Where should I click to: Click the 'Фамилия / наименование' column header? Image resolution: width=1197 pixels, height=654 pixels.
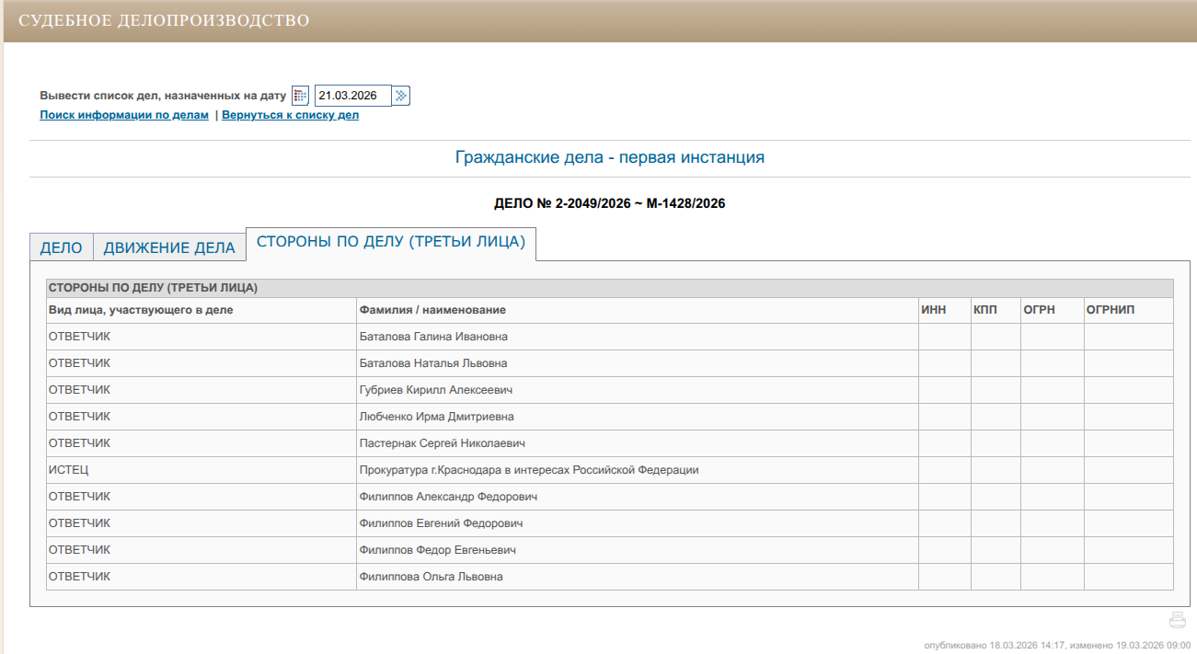tap(432, 310)
